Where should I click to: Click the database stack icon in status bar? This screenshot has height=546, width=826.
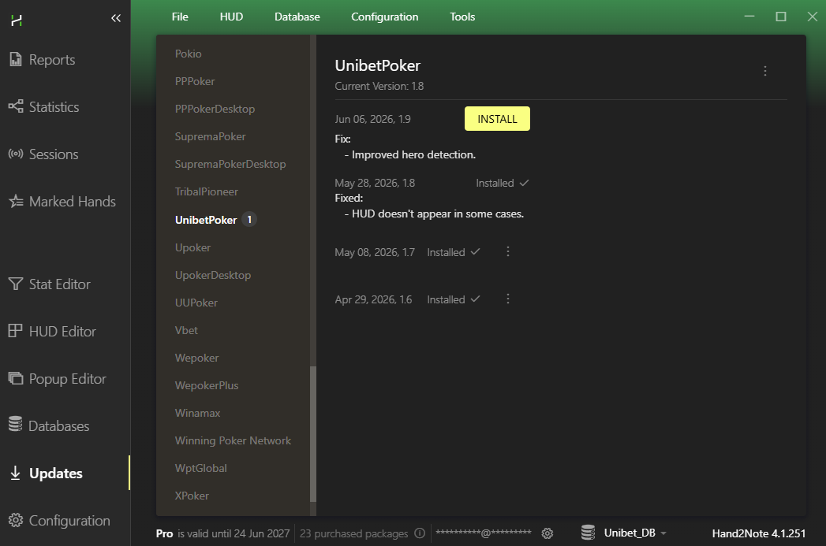coord(588,533)
